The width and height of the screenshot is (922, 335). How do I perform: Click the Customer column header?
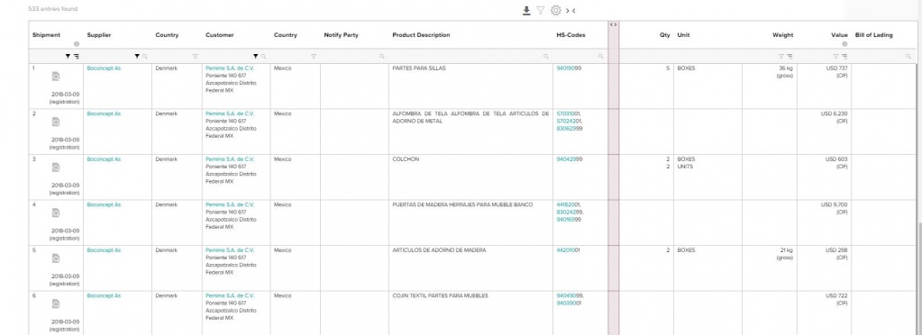tap(219, 35)
